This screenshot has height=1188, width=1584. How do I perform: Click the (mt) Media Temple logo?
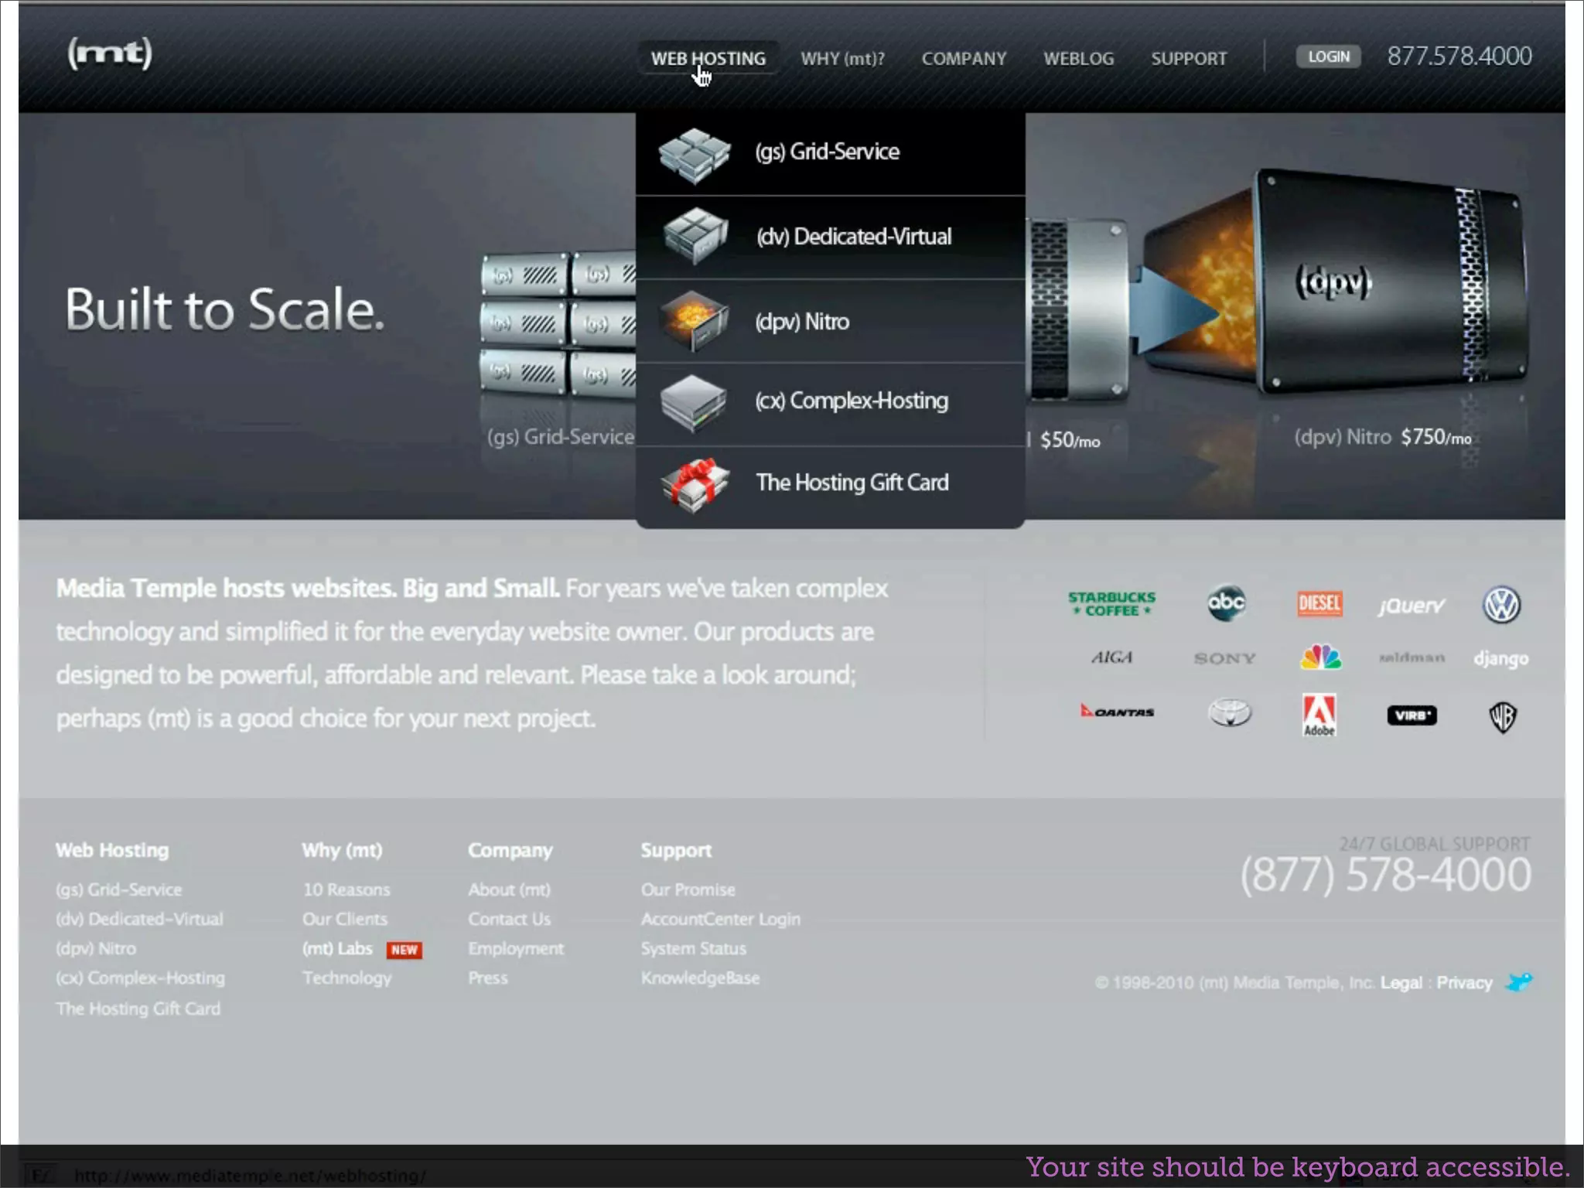point(109,53)
